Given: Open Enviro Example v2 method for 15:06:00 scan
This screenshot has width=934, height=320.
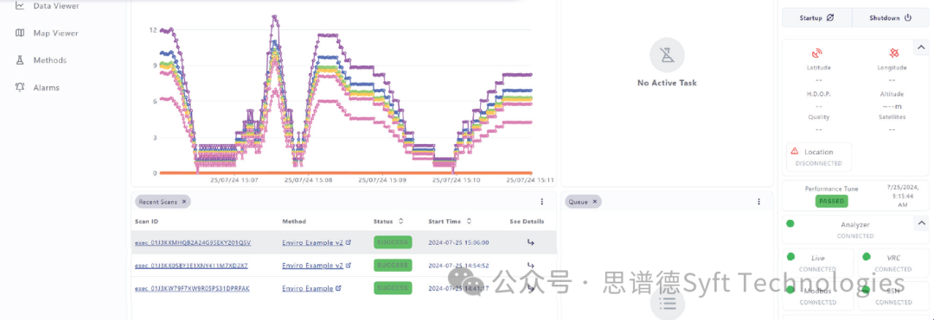Looking at the screenshot, I should [x=317, y=243].
